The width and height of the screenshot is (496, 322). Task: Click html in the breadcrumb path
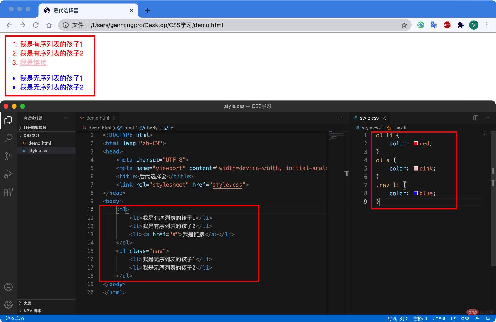point(129,128)
